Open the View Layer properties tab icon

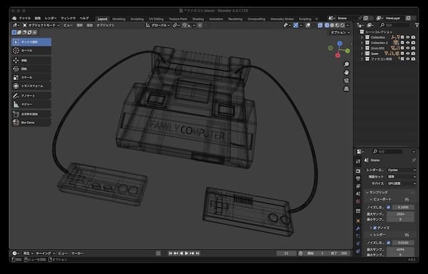tap(358, 186)
